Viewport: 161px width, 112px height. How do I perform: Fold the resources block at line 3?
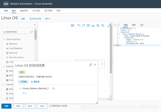point(119,32)
